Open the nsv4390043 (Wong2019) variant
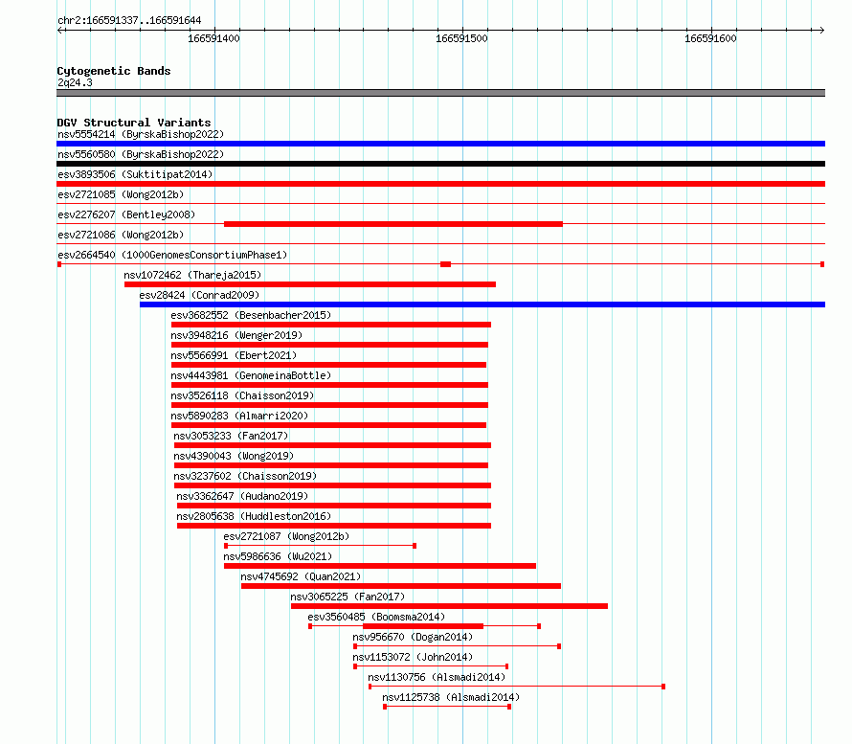The image size is (852, 744). click(x=234, y=456)
